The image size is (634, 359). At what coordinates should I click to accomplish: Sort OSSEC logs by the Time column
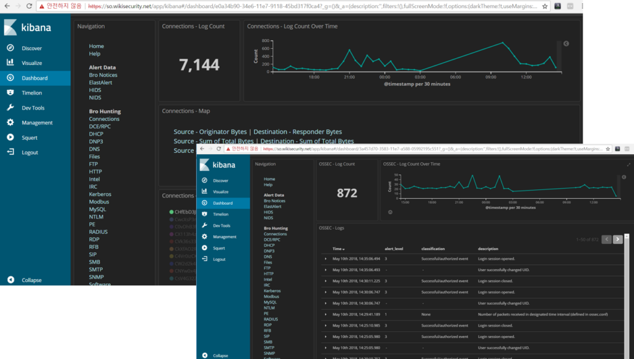coord(339,248)
